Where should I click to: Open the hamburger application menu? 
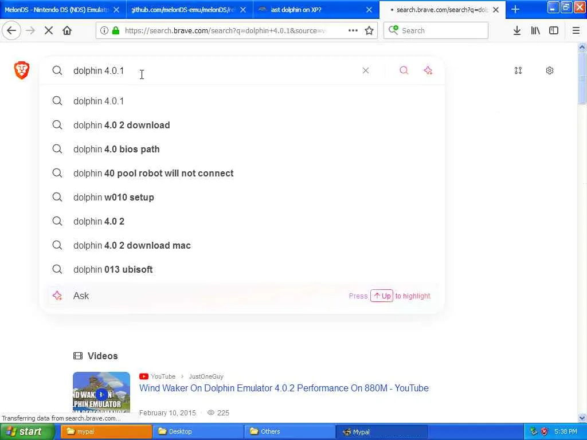click(x=576, y=31)
